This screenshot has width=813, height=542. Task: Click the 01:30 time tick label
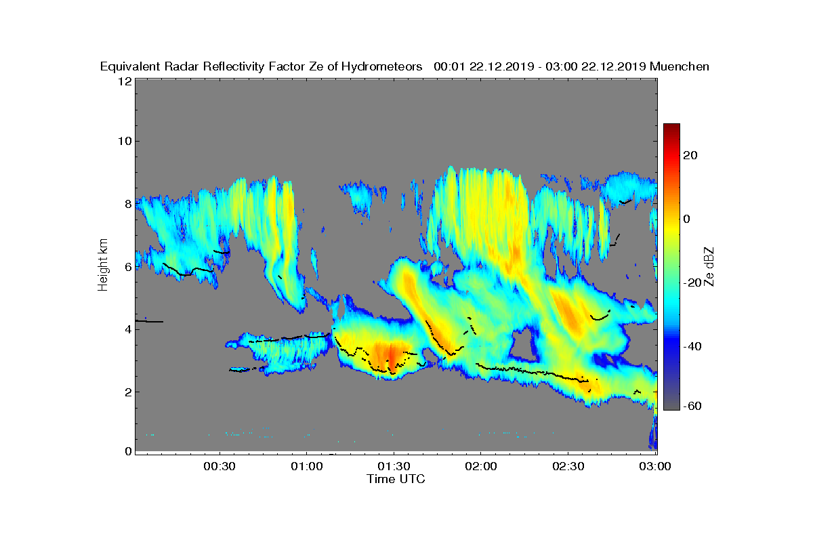point(394,467)
